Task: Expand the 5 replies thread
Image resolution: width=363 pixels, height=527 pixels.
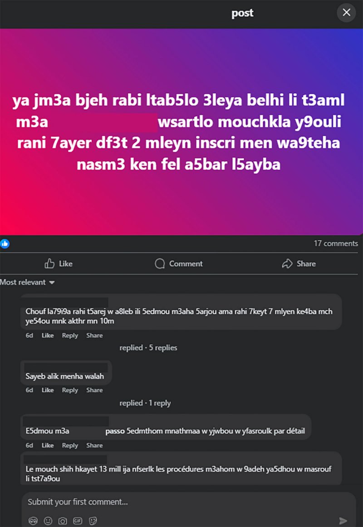Action: pyautogui.click(x=148, y=348)
